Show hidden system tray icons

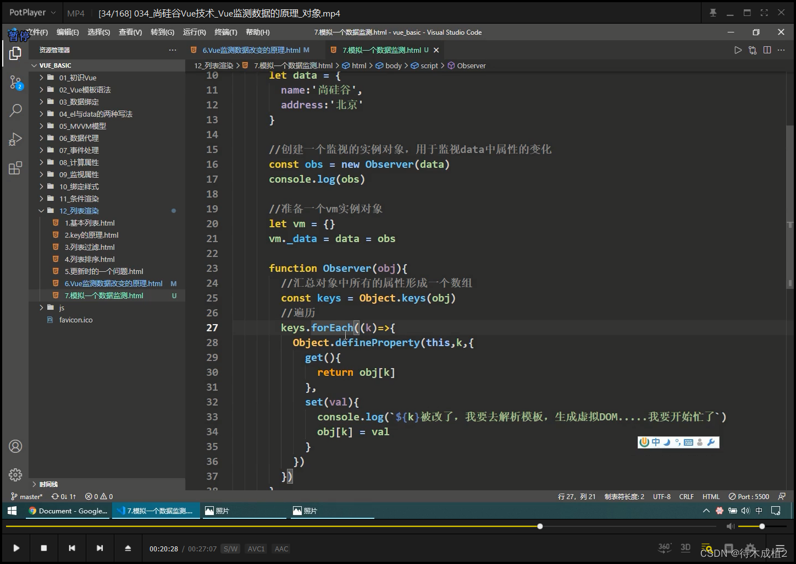tap(706, 511)
